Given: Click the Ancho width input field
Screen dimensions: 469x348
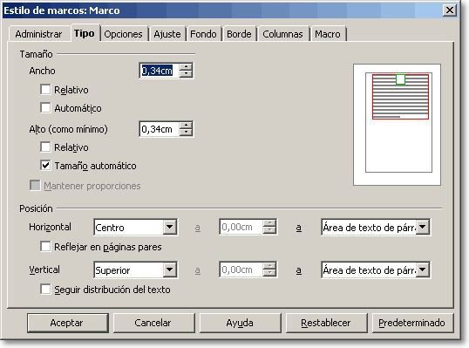Looking at the screenshot, I should point(160,71).
